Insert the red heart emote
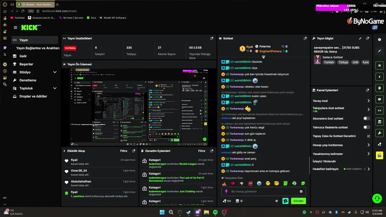Screen dimensions: 386x217 click(x=233, y=183)
